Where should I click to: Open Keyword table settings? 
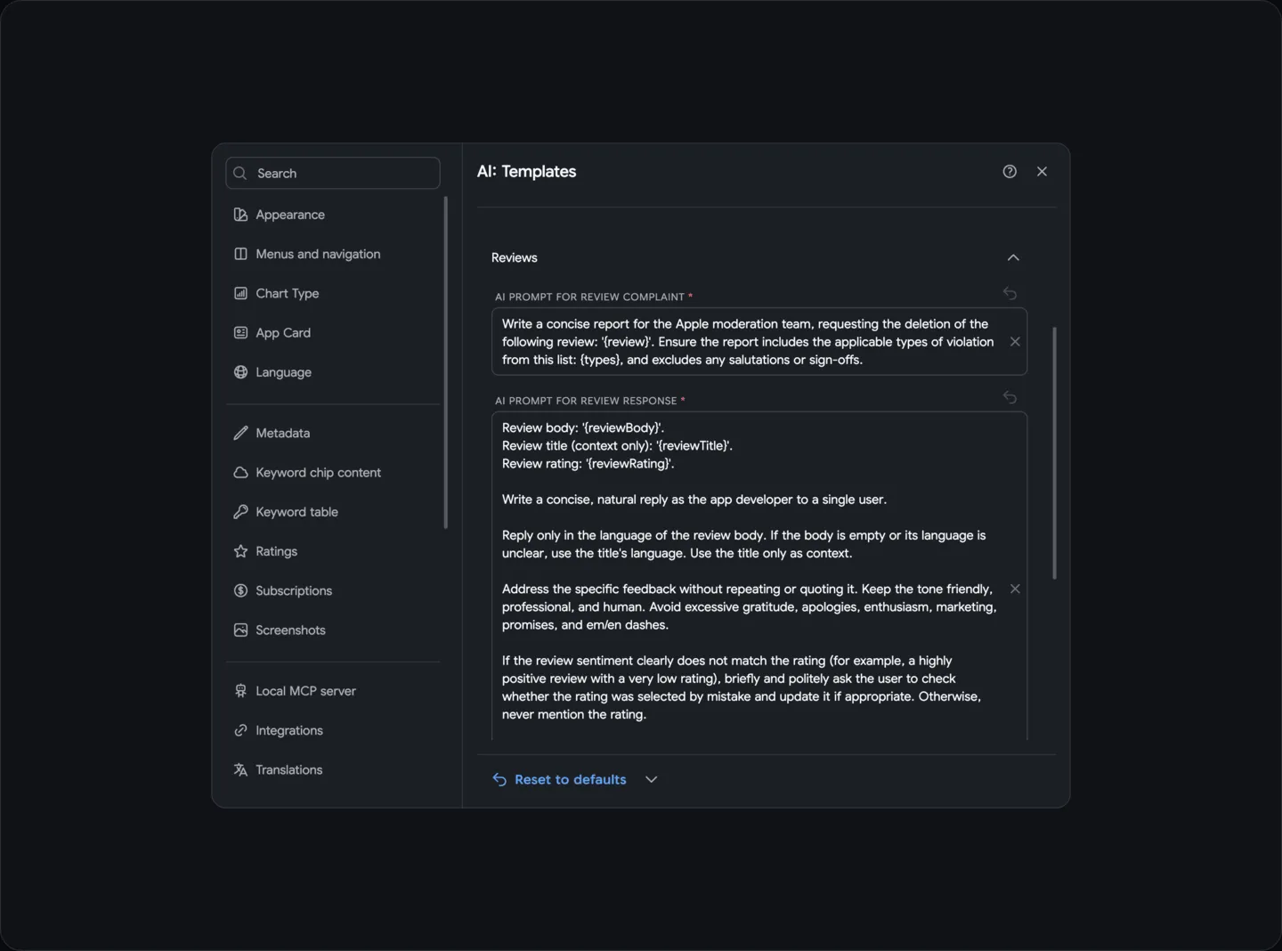[333, 512]
